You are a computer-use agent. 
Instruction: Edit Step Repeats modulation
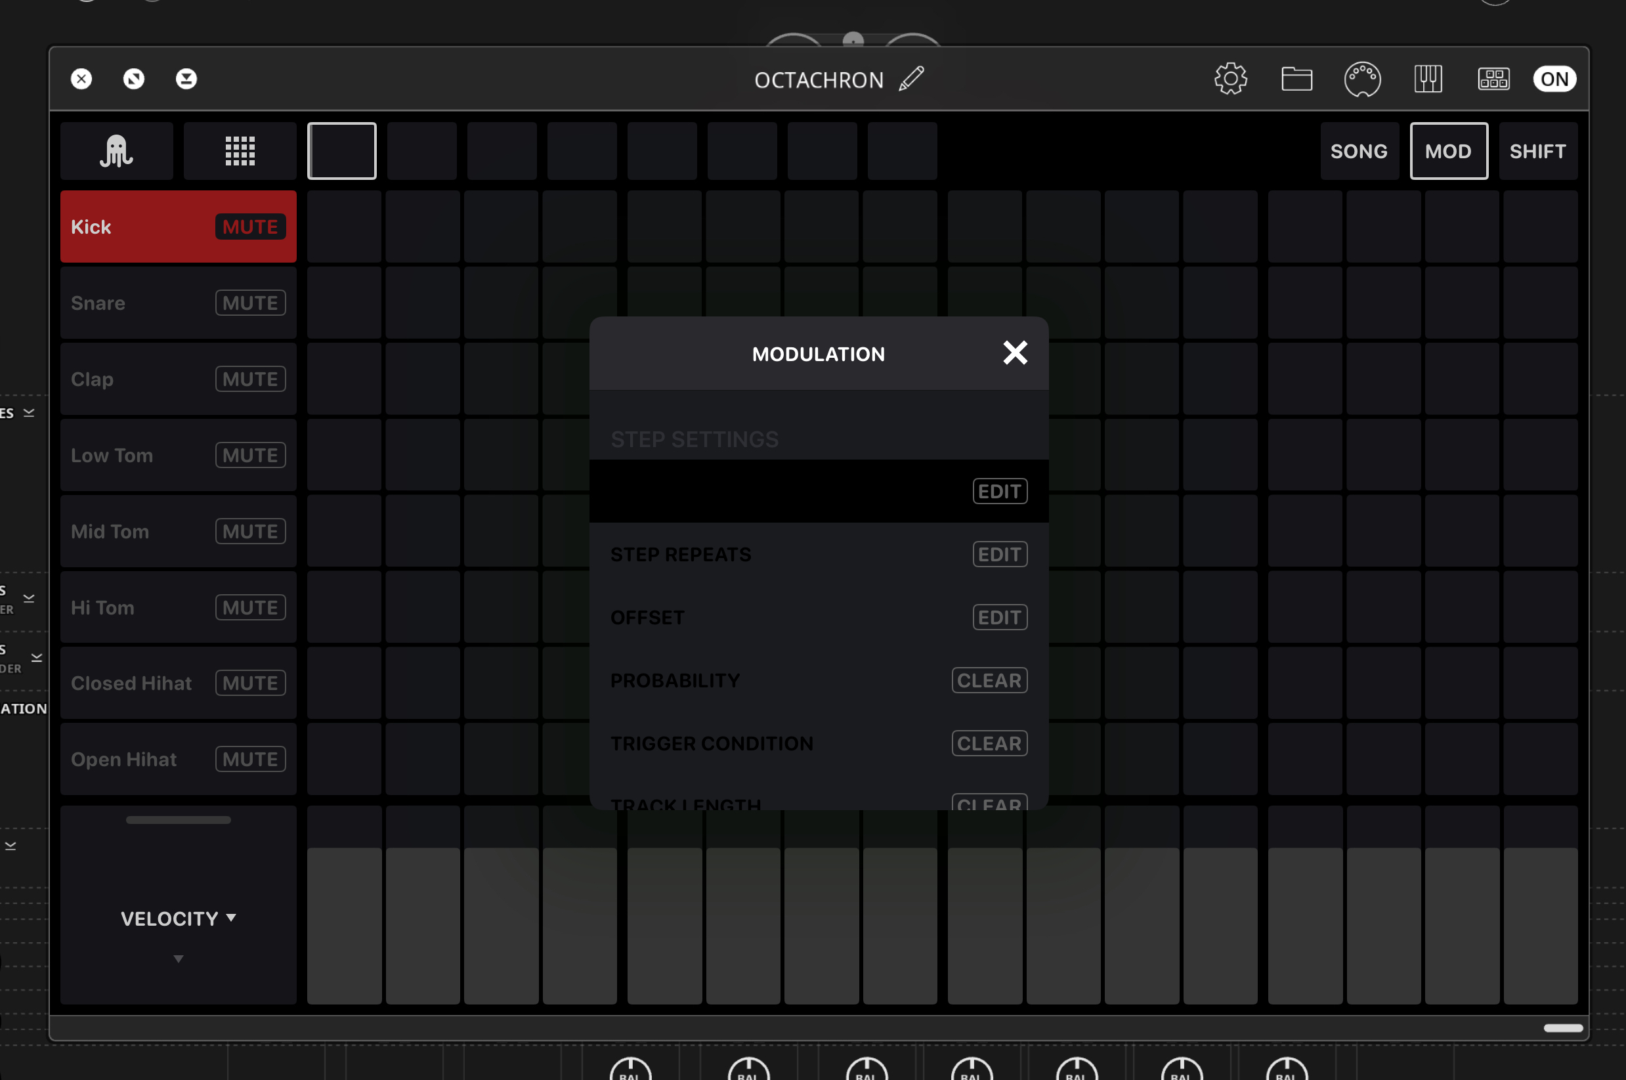tap(1000, 555)
